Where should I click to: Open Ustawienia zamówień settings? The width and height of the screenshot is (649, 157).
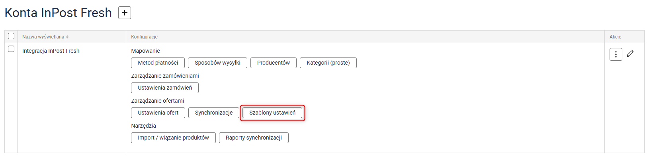[x=165, y=88]
